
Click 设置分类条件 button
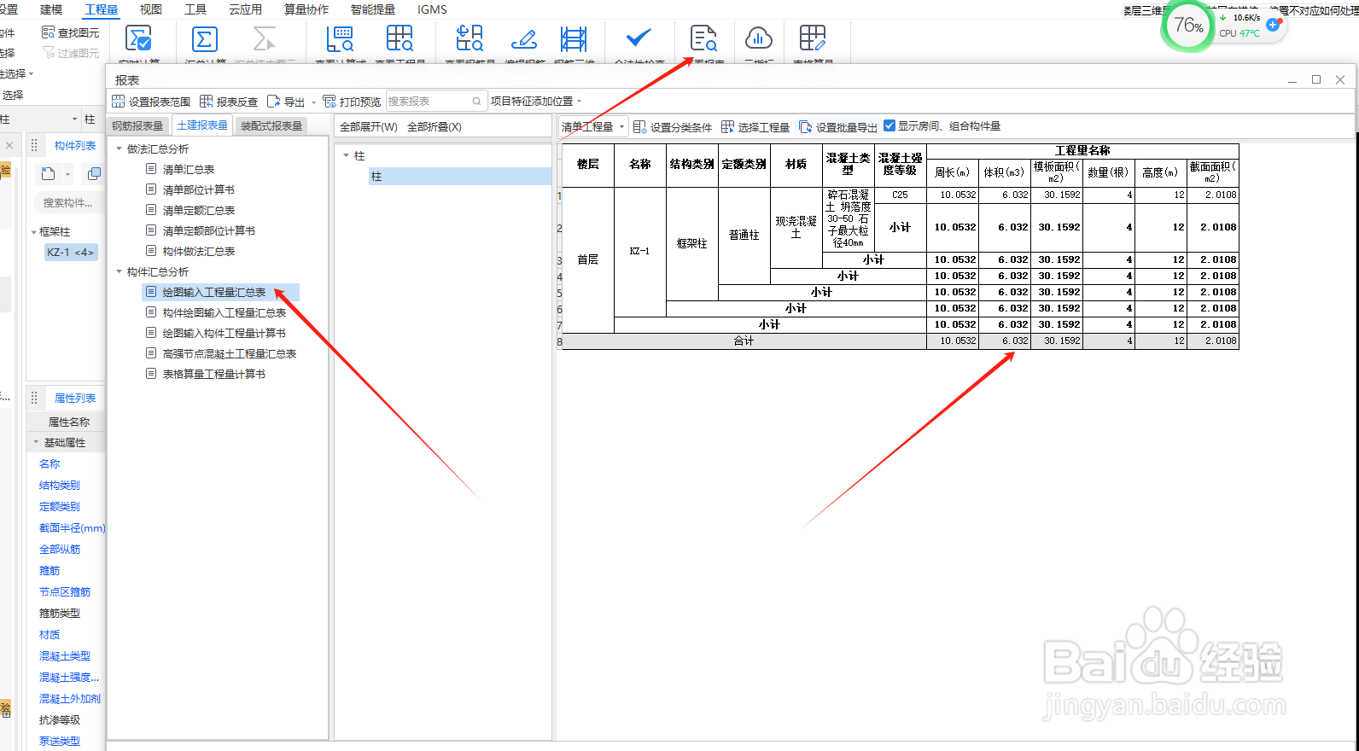point(673,127)
